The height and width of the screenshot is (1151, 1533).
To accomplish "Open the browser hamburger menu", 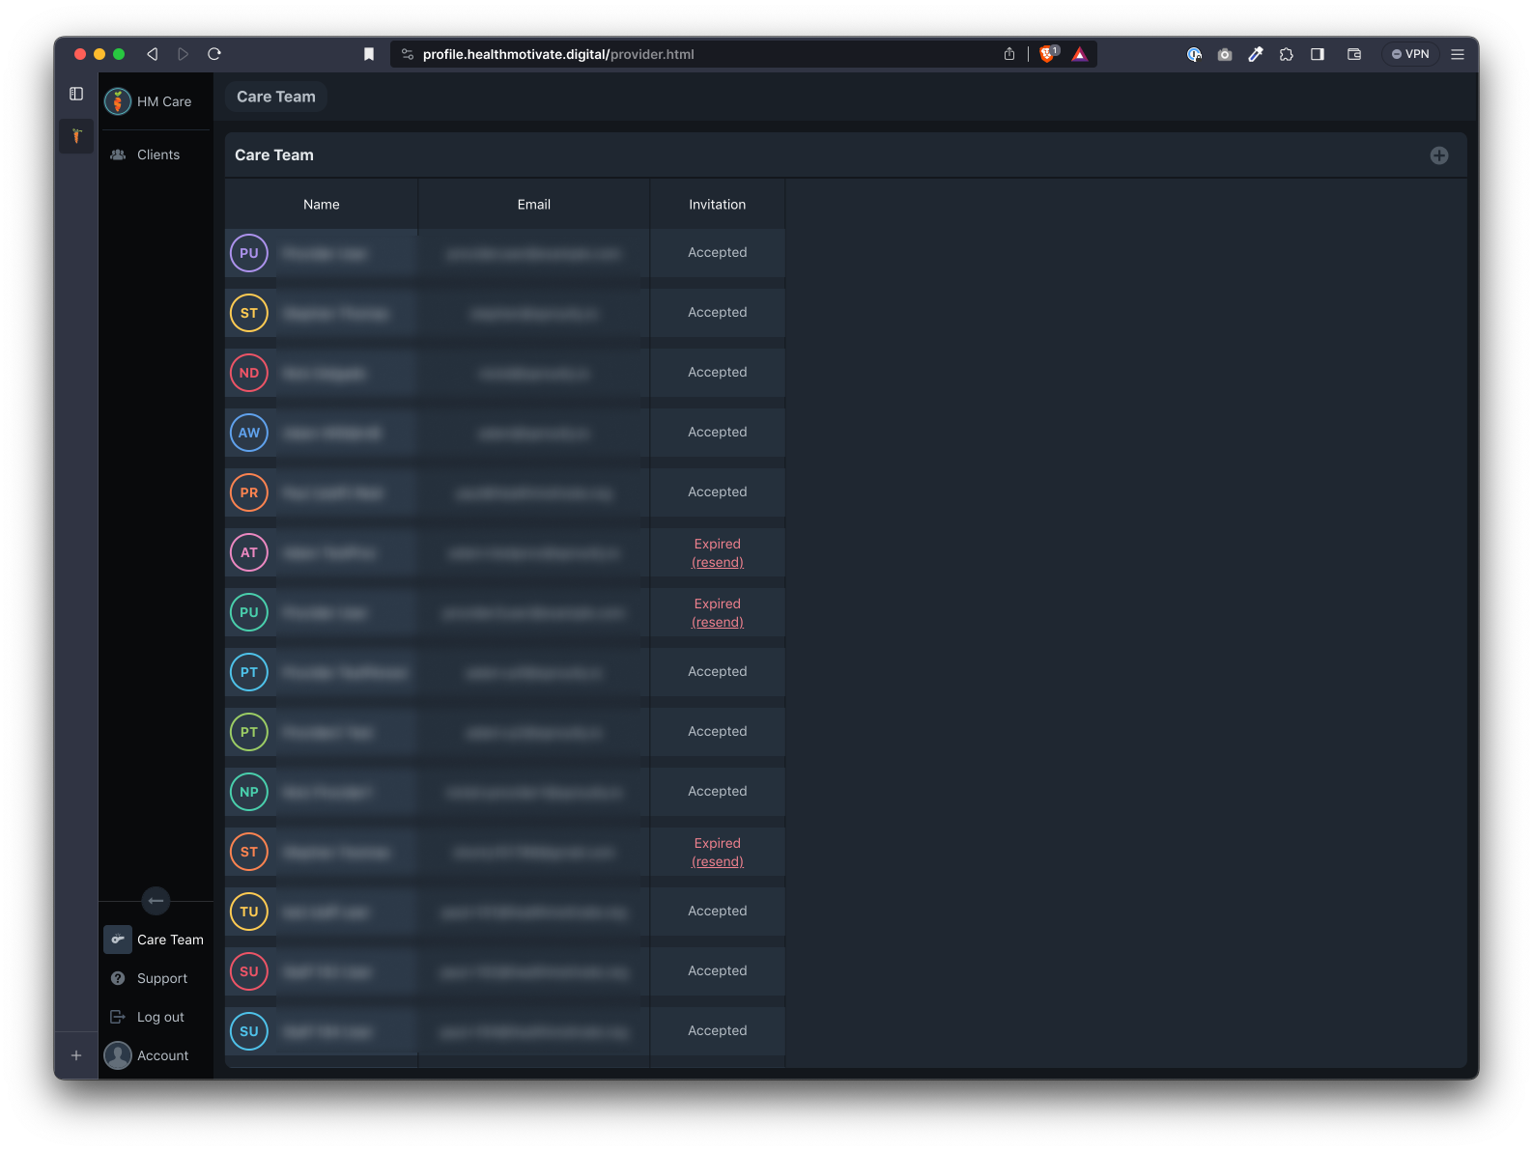I will tap(1458, 54).
